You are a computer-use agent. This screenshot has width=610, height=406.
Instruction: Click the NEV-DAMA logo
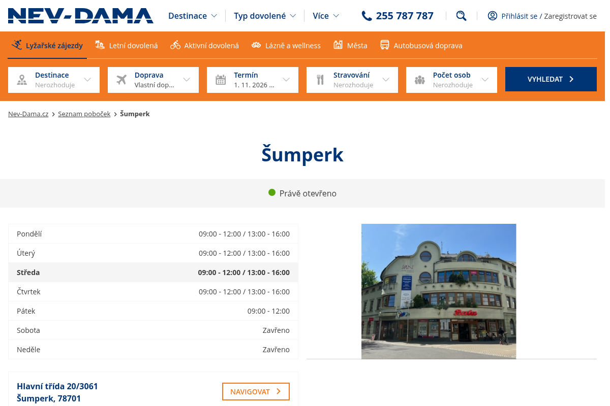[81, 16]
